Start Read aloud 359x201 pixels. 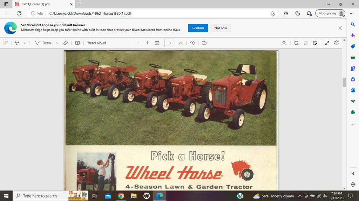coord(97,43)
